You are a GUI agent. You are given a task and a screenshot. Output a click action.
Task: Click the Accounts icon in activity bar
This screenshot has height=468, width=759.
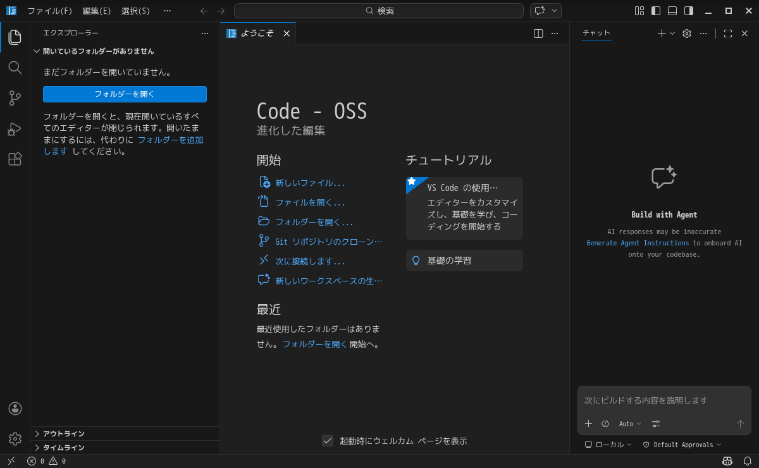click(15, 409)
